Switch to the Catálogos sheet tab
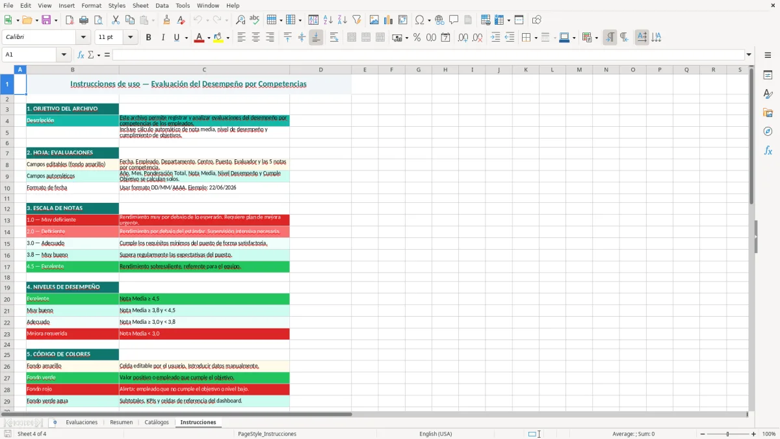The height and width of the screenshot is (439, 780). pos(157,423)
